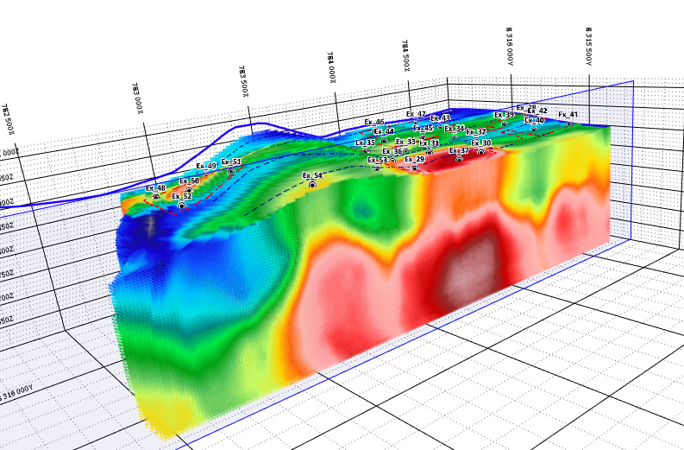The height and width of the screenshot is (450, 684).
Task: Click the 8 315 500Y axis label
Action: coord(588,47)
